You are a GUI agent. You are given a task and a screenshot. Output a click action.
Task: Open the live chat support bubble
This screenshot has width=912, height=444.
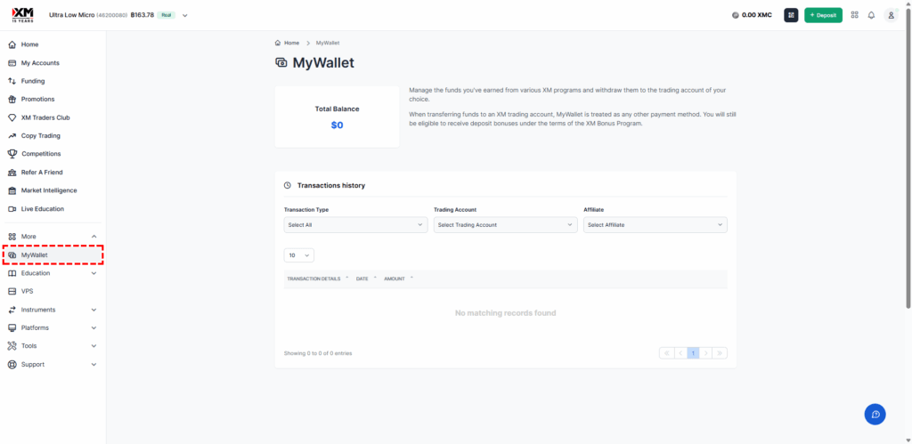click(875, 415)
